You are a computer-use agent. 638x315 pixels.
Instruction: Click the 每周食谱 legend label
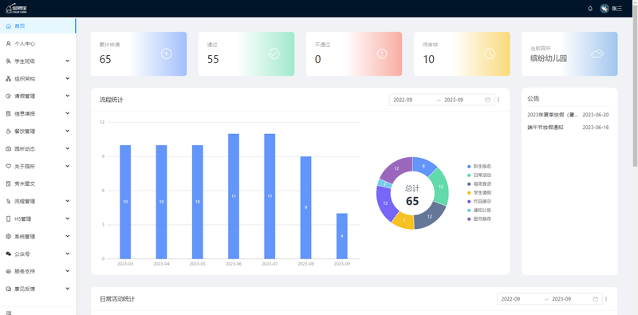point(482,184)
